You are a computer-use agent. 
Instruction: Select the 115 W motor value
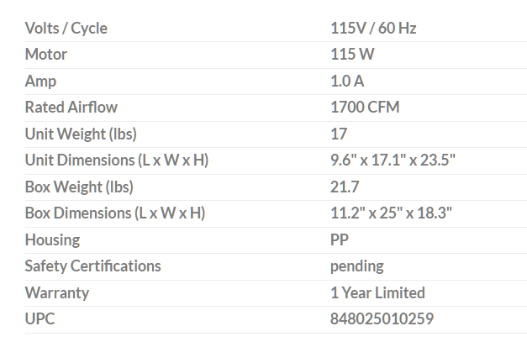pyautogui.click(x=353, y=55)
